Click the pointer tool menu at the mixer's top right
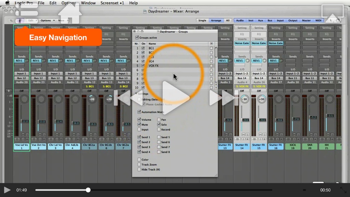This screenshot has width=350, height=197. click(331, 20)
